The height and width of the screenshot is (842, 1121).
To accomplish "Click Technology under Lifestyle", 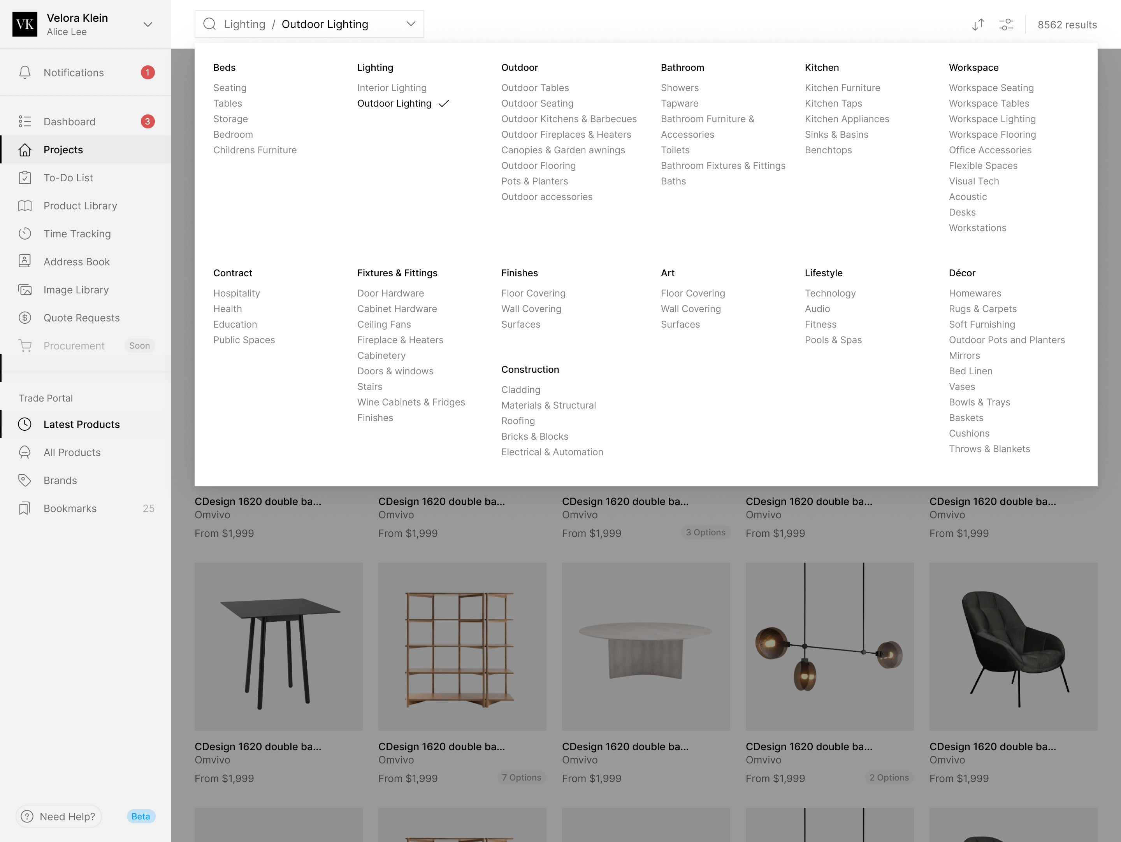I will pos(830,293).
